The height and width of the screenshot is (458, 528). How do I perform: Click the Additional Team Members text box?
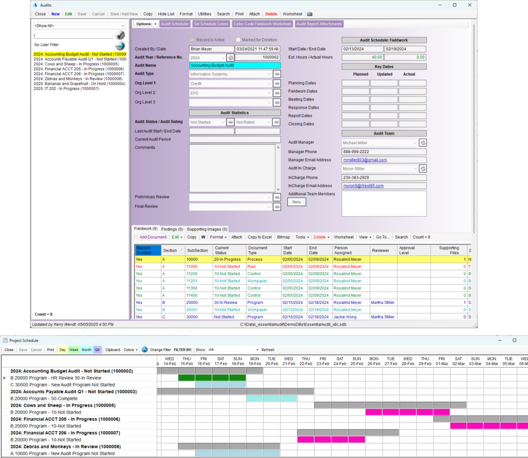384,204
